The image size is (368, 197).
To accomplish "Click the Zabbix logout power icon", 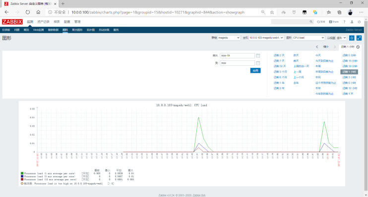I will 359,22.
